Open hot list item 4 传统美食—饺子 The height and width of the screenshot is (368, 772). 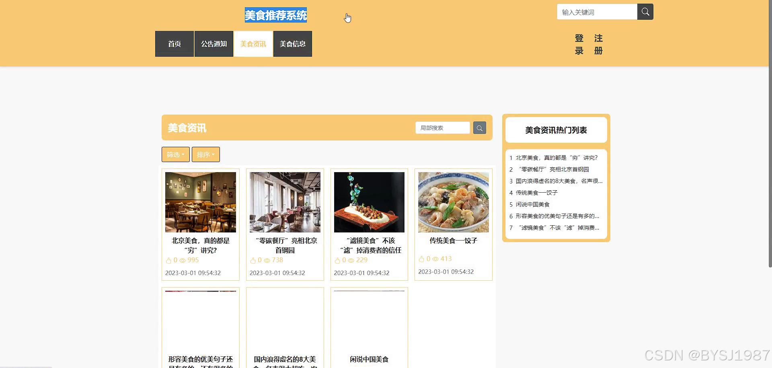536,193
